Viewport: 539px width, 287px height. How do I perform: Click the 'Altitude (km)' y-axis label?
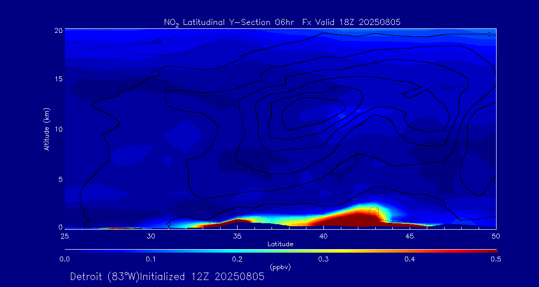click(x=46, y=129)
